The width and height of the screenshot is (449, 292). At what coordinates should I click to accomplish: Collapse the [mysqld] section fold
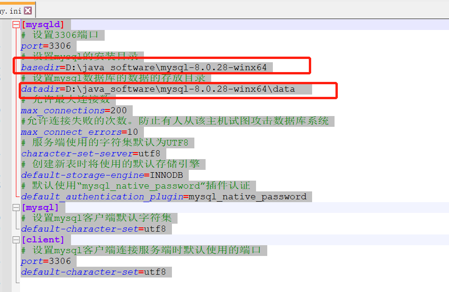coord(16,25)
